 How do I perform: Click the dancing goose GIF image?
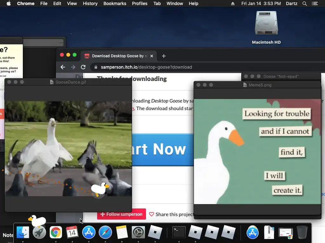click(68, 149)
